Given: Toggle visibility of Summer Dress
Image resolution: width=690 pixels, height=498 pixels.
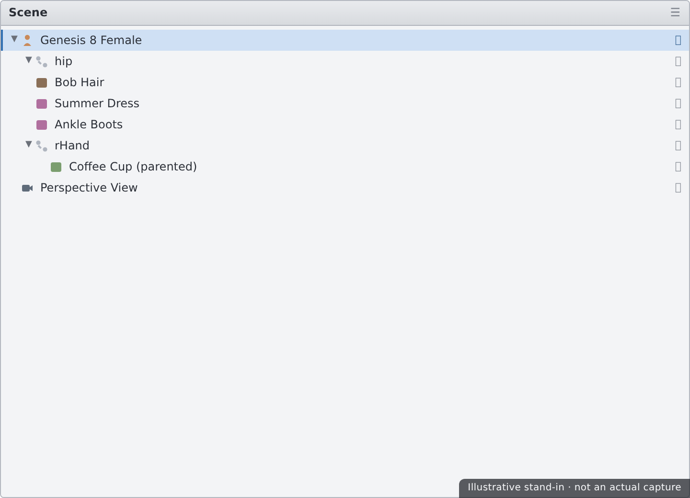Looking at the screenshot, I should tap(678, 103).
